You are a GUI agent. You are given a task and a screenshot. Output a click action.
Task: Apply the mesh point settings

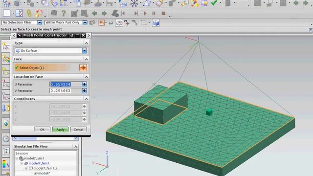point(60,130)
